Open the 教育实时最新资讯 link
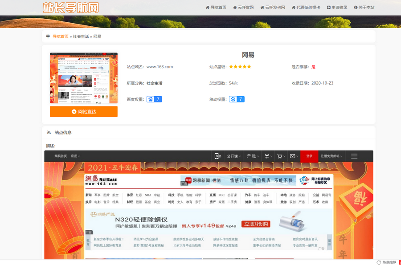This screenshot has width=401, height=265. click(x=305, y=239)
